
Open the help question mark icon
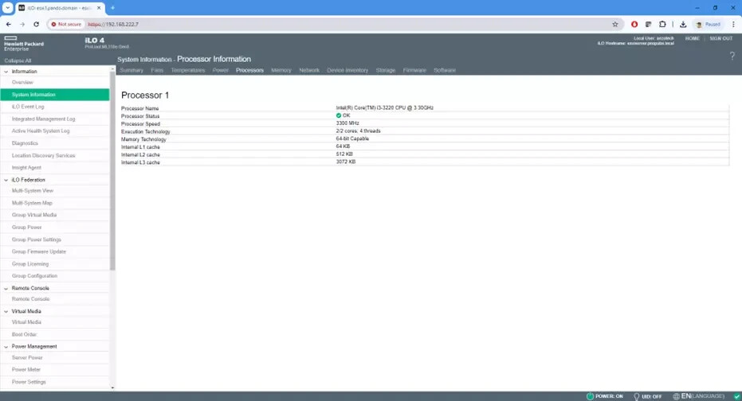pos(732,56)
